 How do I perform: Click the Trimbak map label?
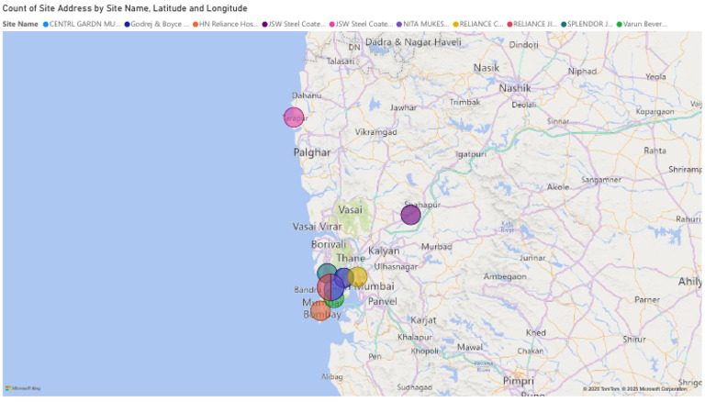point(464,103)
